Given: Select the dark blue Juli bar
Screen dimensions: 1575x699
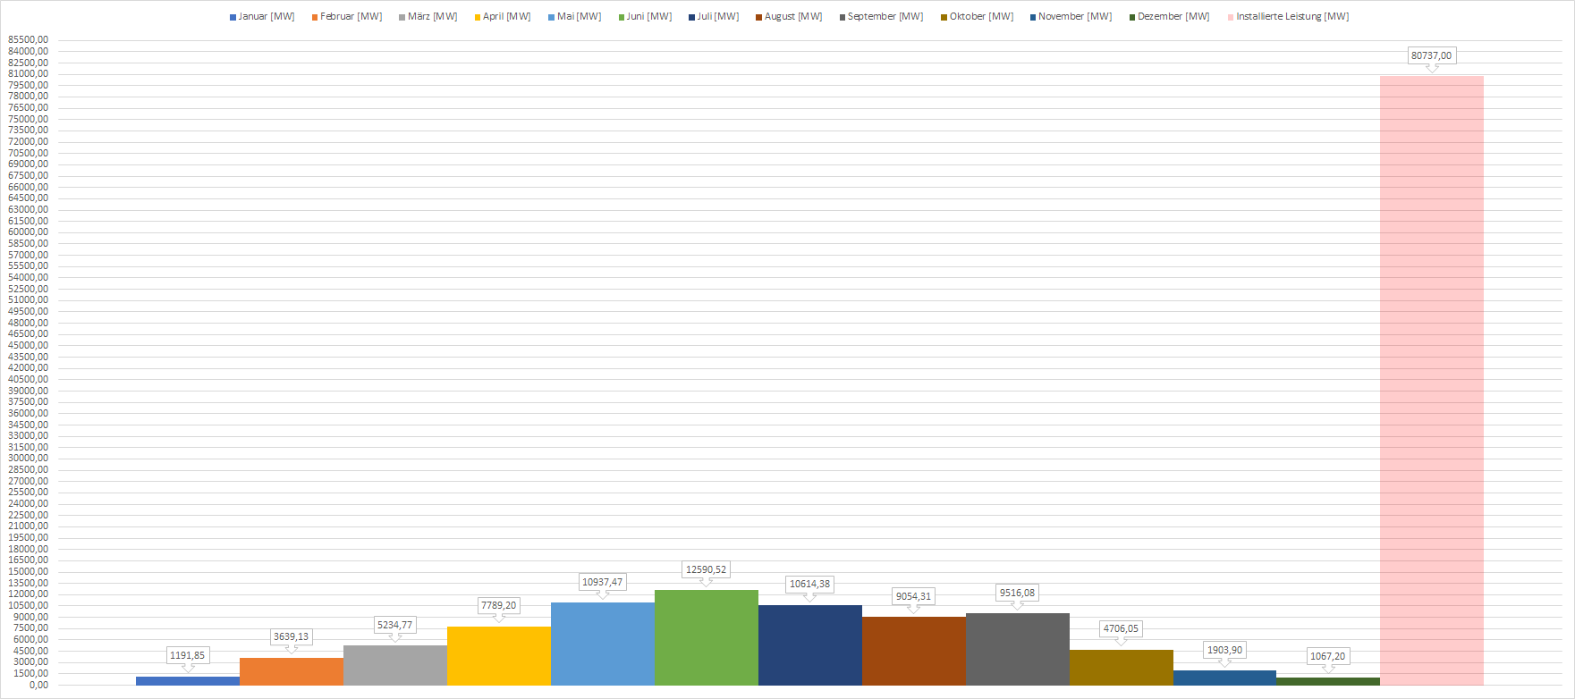Looking at the screenshot, I should [809, 644].
